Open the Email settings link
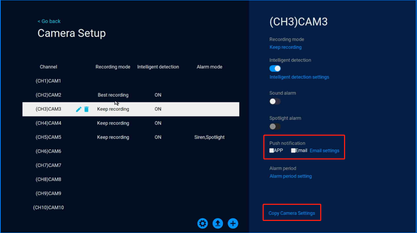417x233 pixels. click(x=325, y=151)
